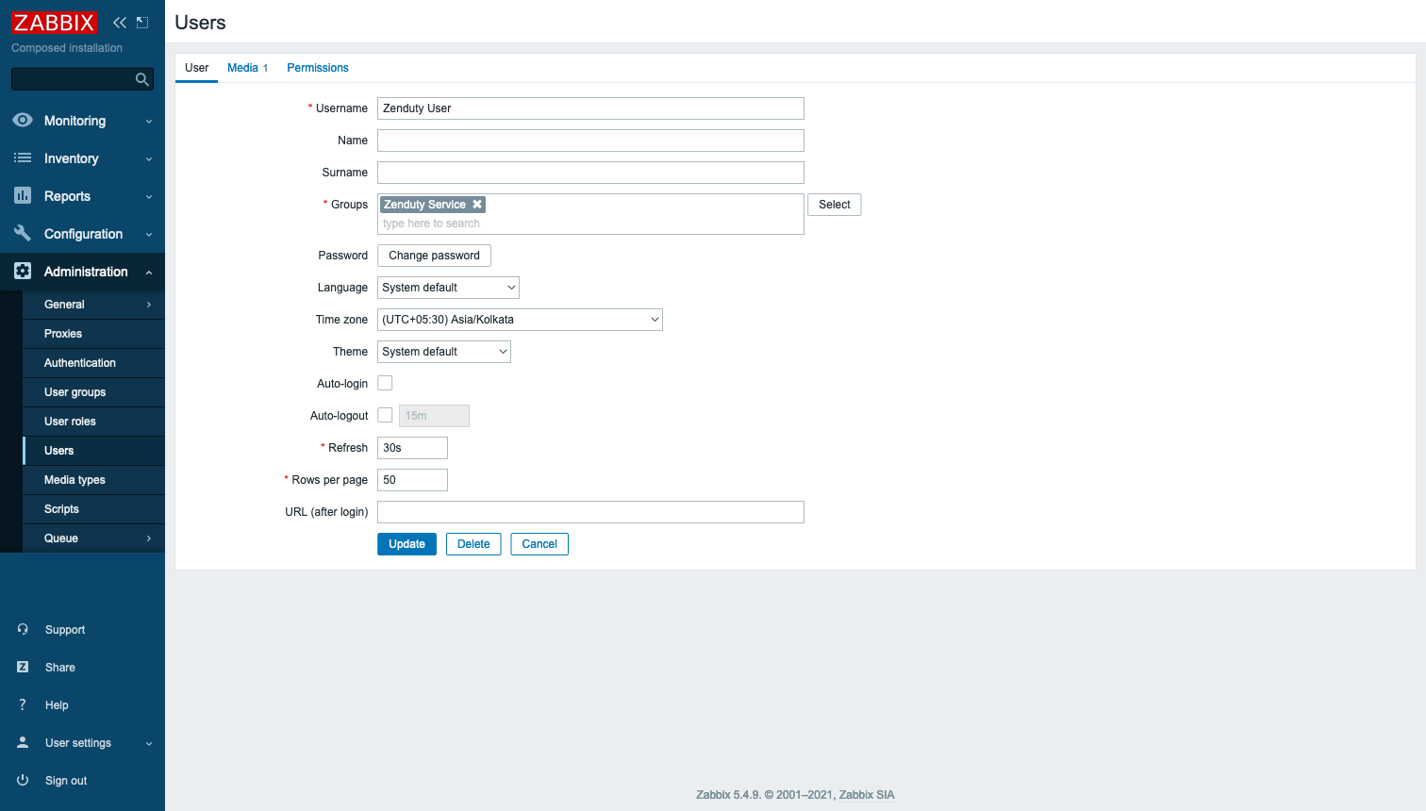The height and width of the screenshot is (811, 1426).
Task: Switch to the User tab
Action: pyautogui.click(x=196, y=68)
